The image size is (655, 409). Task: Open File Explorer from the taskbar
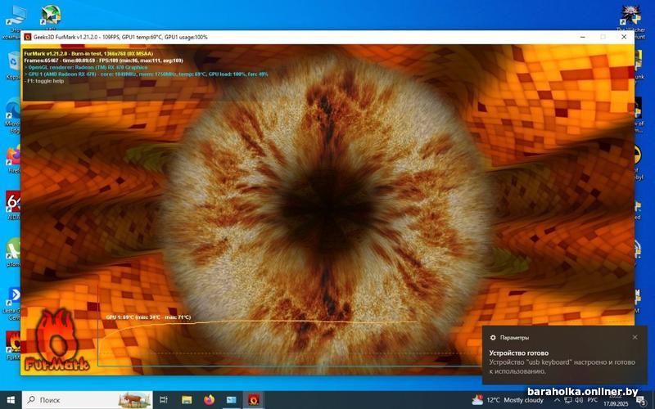(x=187, y=400)
